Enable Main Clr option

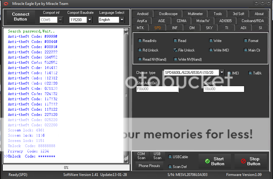click(246, 50)
